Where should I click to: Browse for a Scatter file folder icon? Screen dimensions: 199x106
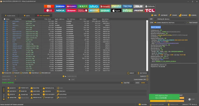122,83
